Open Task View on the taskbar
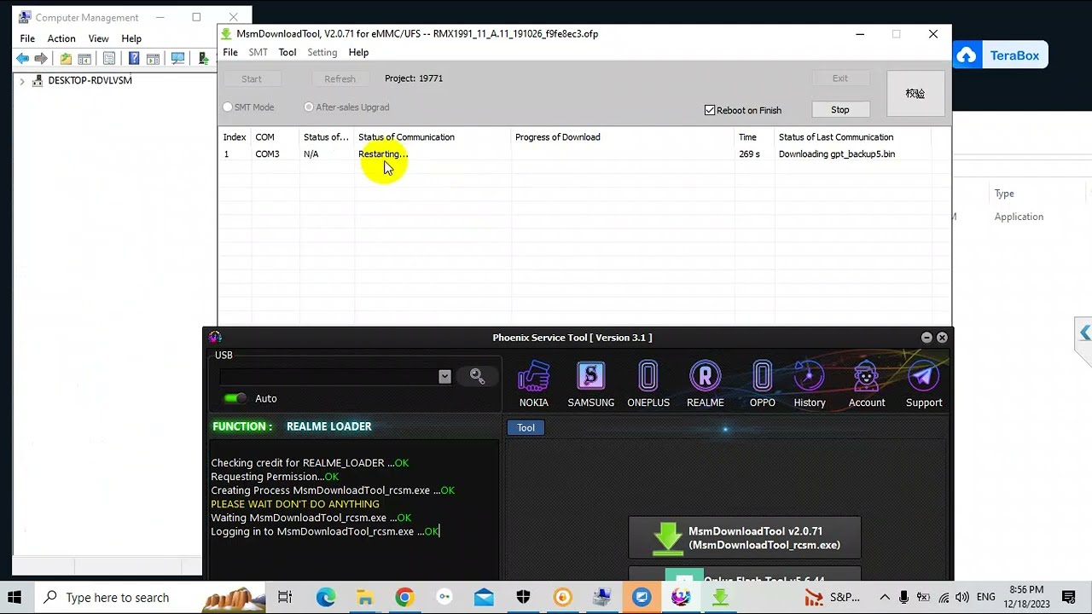The height and width of the screenshot is (614, 1092). 285,597
